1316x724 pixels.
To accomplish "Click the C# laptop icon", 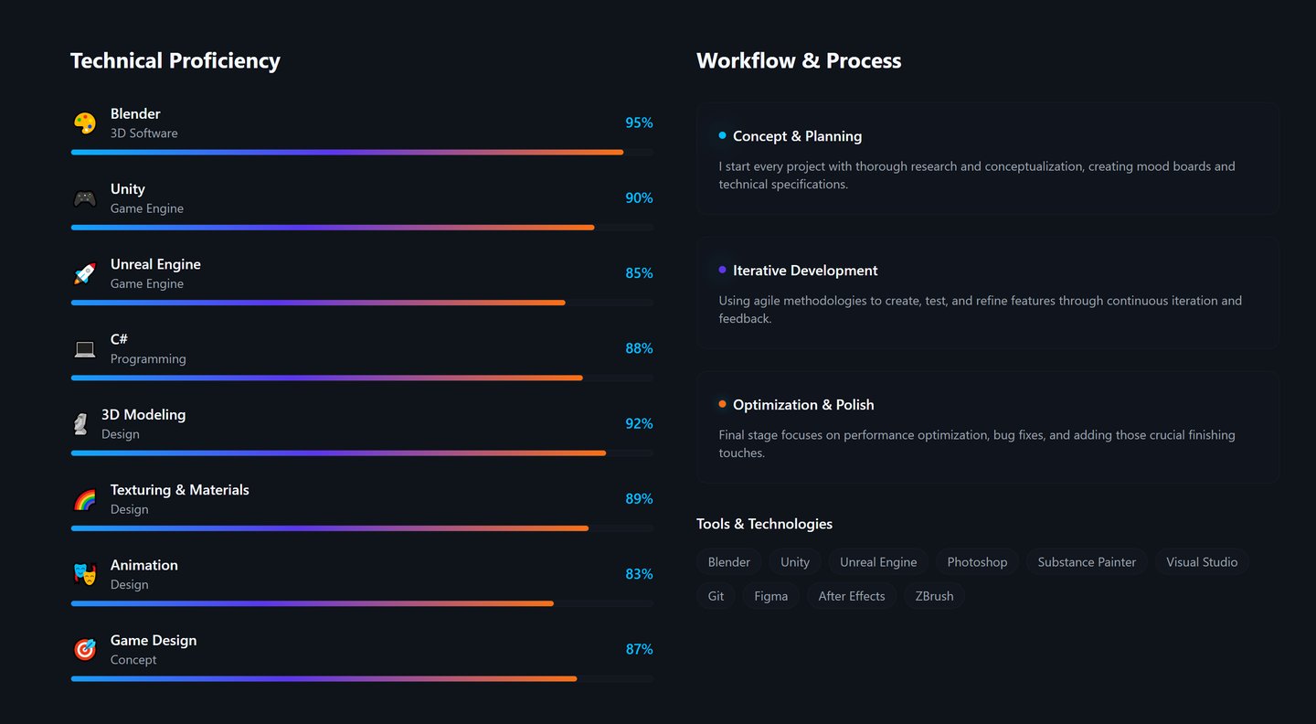I will [85, 348].
